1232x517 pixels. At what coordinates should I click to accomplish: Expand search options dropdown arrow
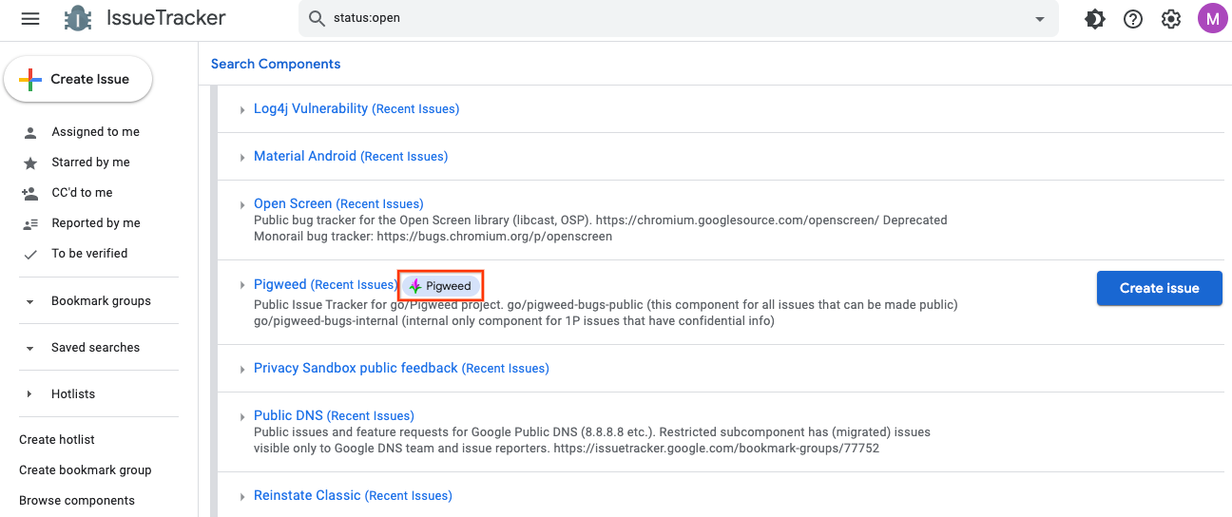1039,19
